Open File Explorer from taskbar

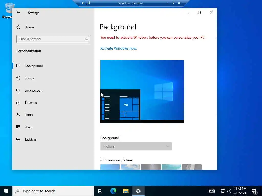pyautogui.click(x=126, y=191)
